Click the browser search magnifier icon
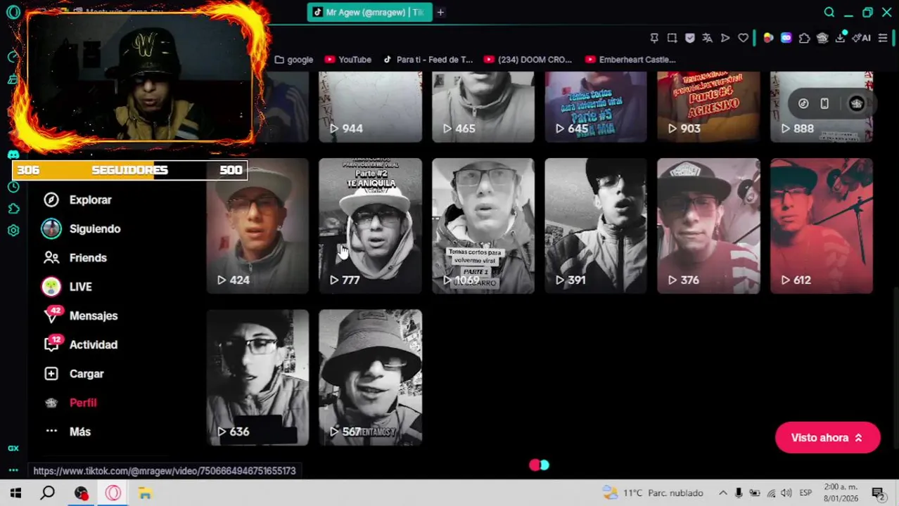This screenshot has width=899, height=506. pyautogui.click(x=829, y=12)
